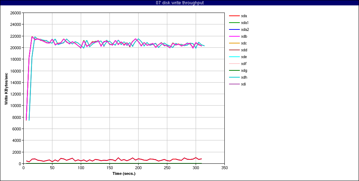The height and width of the screenshot is (181, 359).
Task: Select the sda2 legend label
Action: click(x=245, y=29)
